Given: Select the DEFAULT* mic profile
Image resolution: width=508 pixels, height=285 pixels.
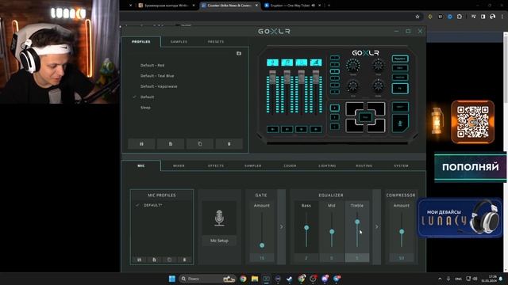Looking at the screenshot, I should [152, 205].
